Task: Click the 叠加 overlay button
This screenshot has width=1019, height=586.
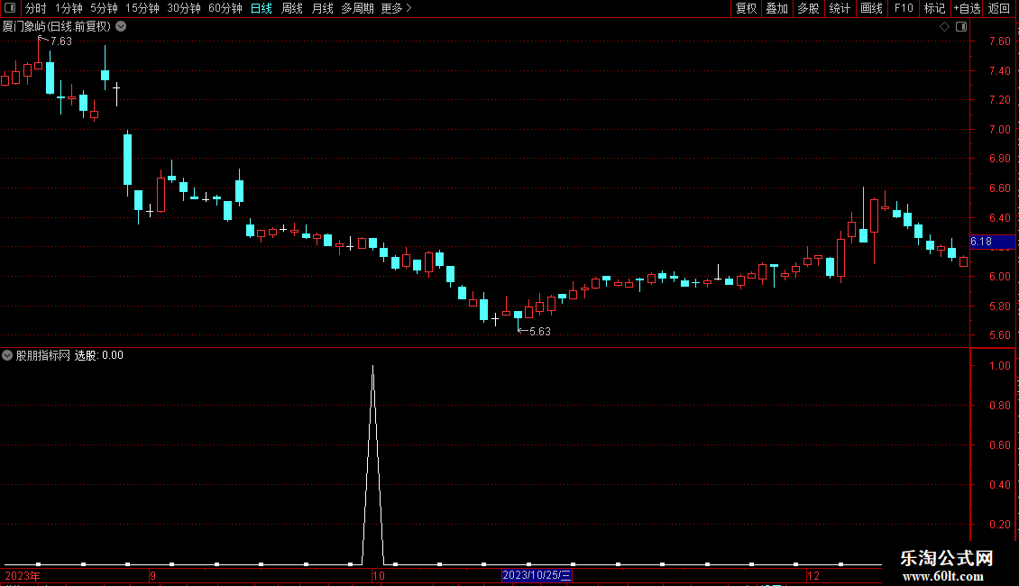Action: point(776,8)
